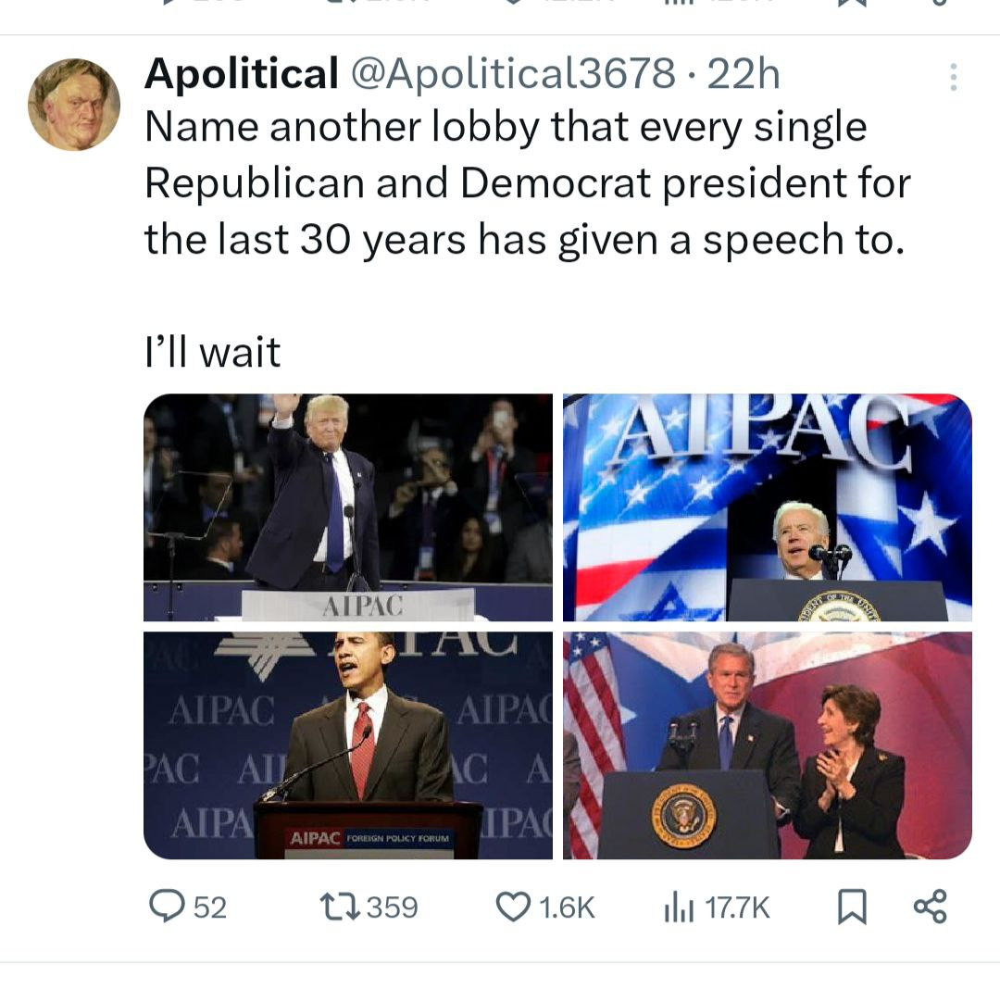
Task: Click the 17.7K views count
Action: (737, 907)
